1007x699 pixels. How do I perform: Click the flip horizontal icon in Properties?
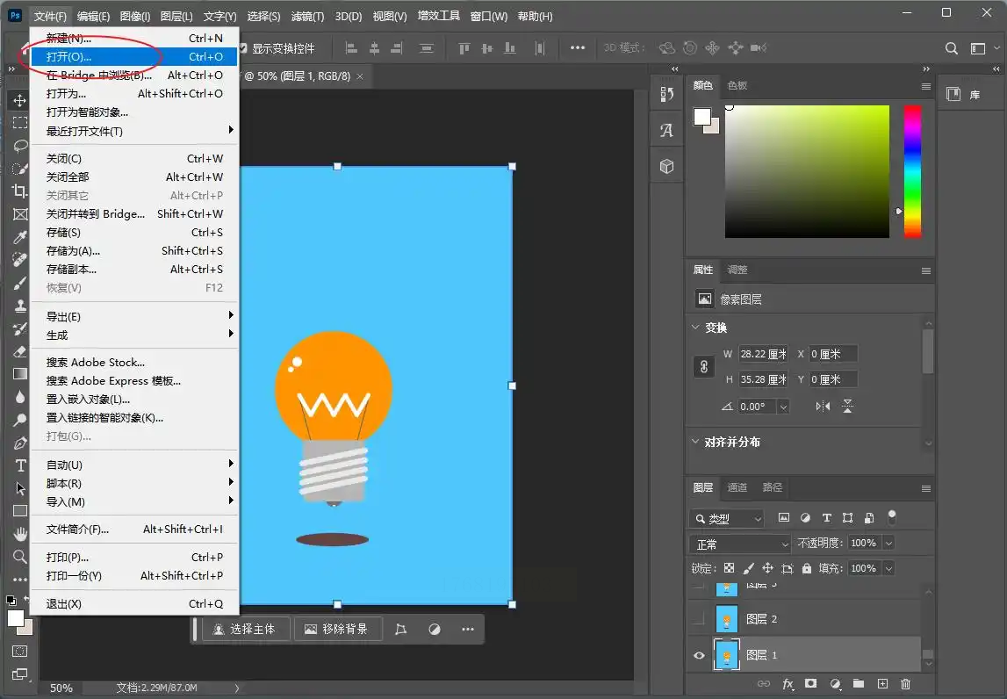pyautogui.click(x=823, y=407)
